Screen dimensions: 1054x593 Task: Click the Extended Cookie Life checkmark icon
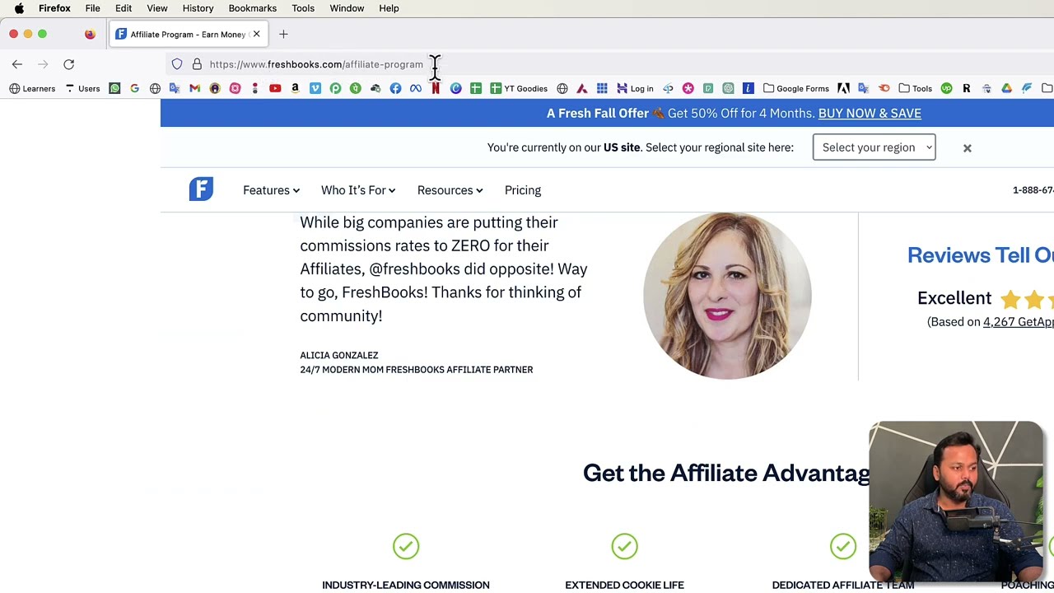coord(624,546)
